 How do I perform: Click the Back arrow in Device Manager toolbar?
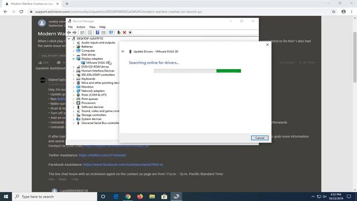69,32
